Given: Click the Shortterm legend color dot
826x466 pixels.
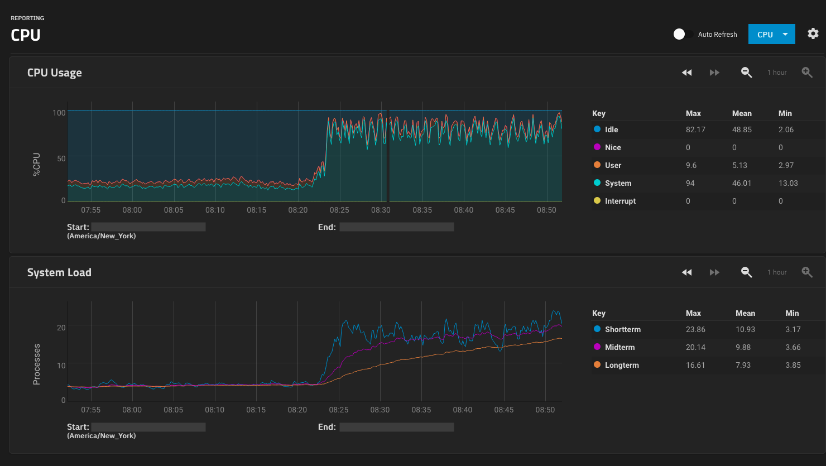Looking at the screenshot, I should point(597,329).
